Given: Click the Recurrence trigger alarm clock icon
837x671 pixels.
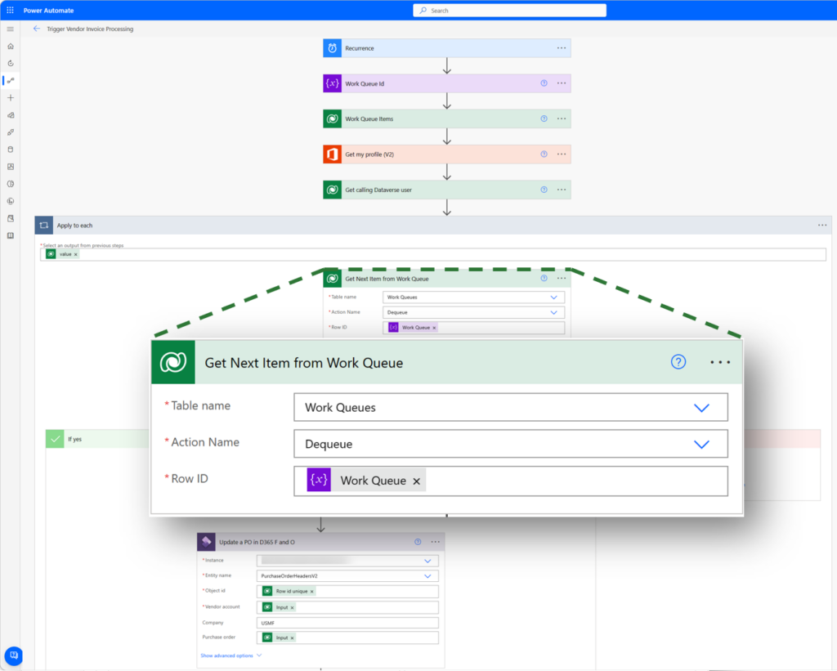Looking at the screenshot, I should pyautogui.click(x=332, y=47).
